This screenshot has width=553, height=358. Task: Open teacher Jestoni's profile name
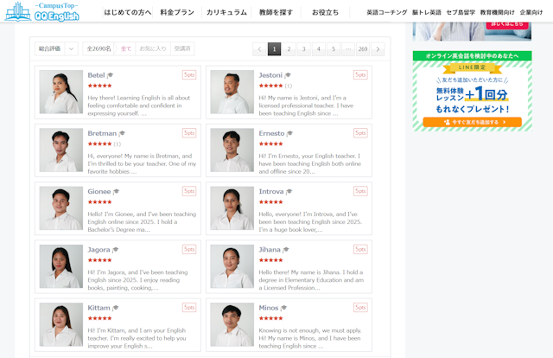(270, 75)
